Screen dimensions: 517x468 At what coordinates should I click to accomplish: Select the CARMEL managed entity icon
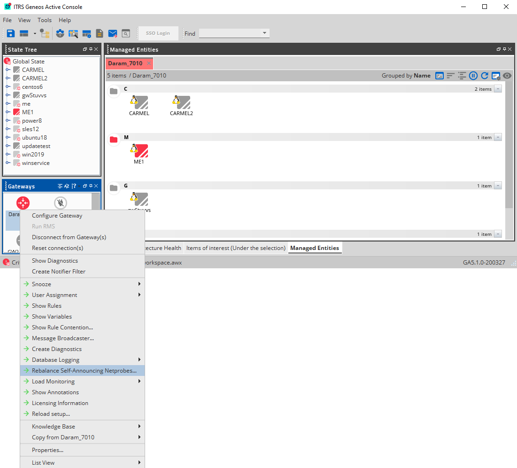pos(139,102)
